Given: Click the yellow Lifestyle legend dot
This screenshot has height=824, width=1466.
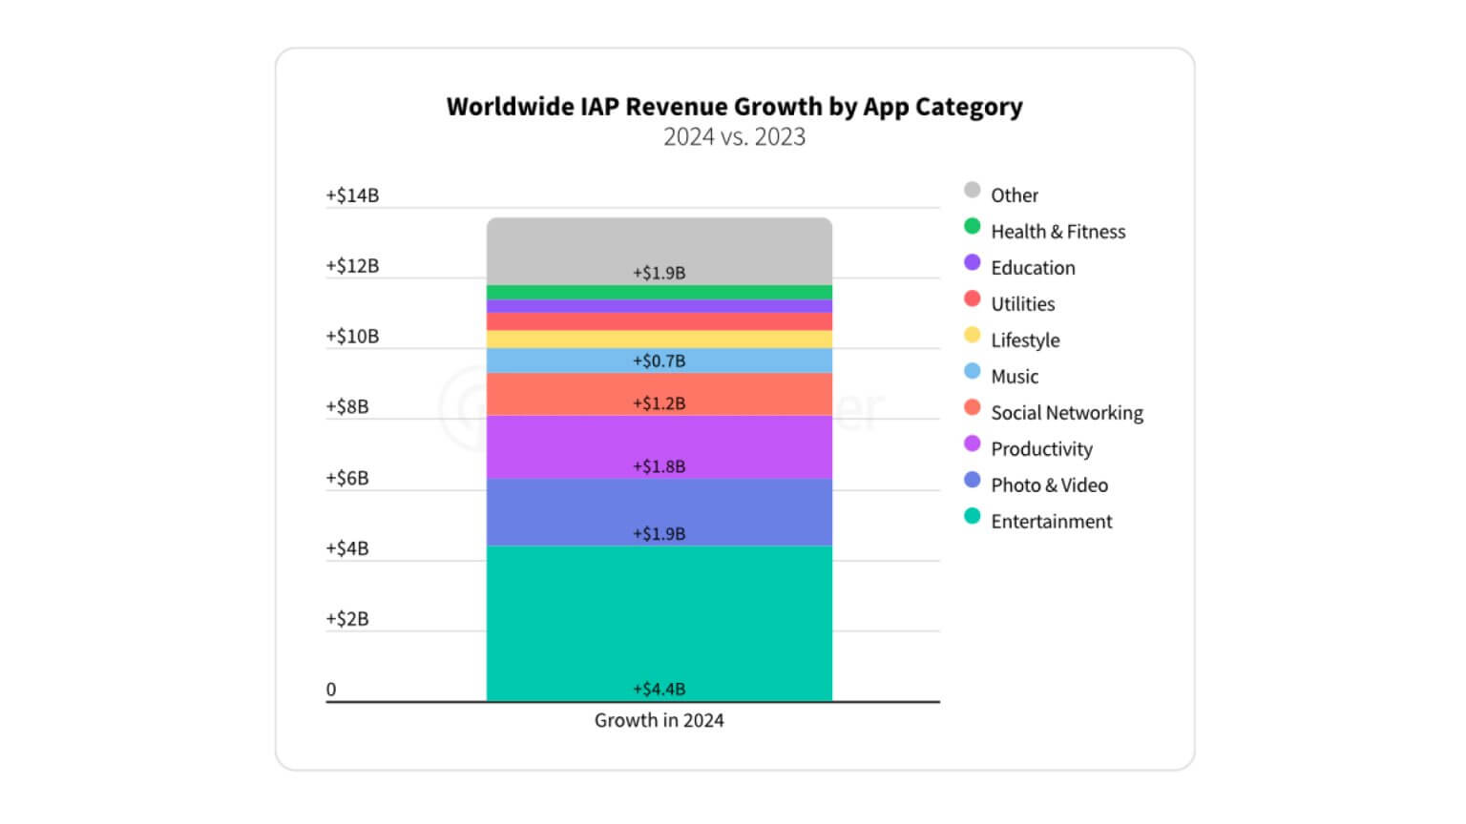Looking at the screenshot, I should [x=973, y=334].
